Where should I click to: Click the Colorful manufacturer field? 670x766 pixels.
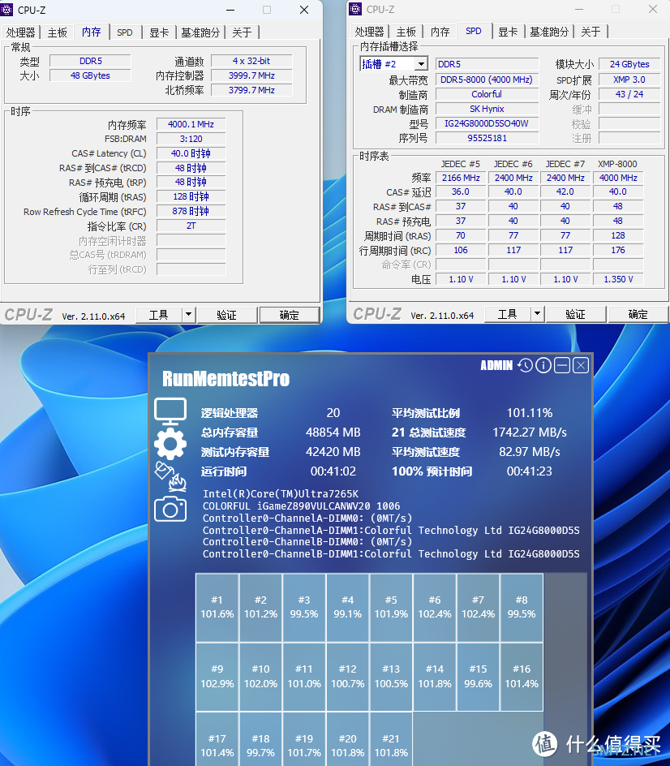[x=487, y=94]
